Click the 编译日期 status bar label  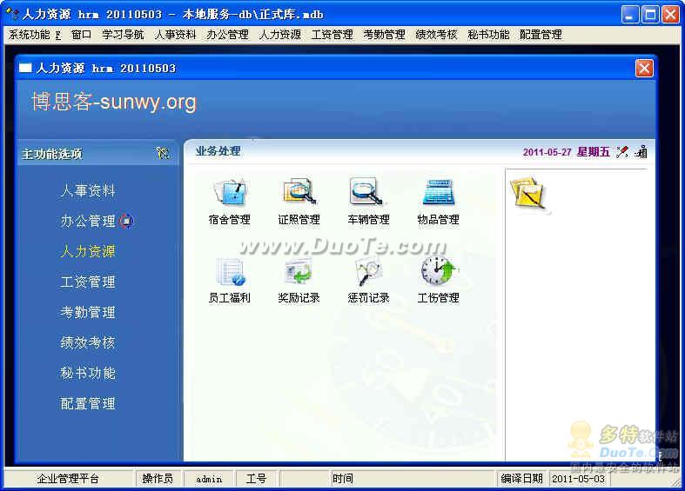[x=521, y=479]
